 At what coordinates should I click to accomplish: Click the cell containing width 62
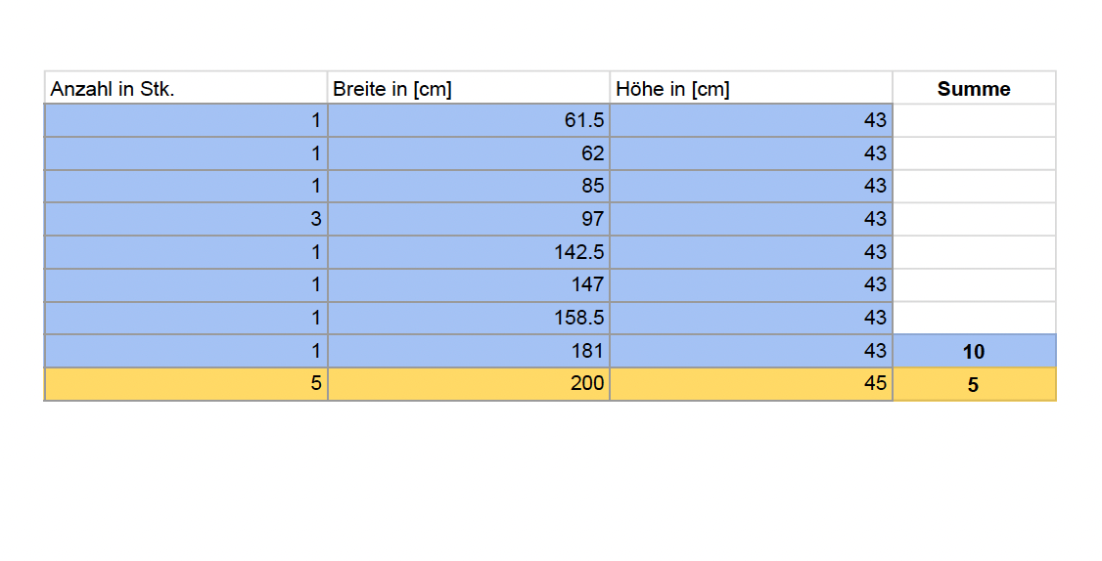[x=468, y=153]
